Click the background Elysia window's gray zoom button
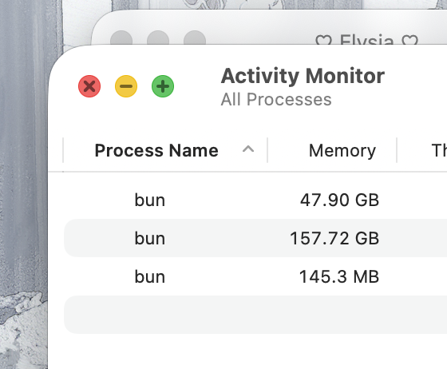This screenshot has height=369, width=447. [x=195, y=38]
